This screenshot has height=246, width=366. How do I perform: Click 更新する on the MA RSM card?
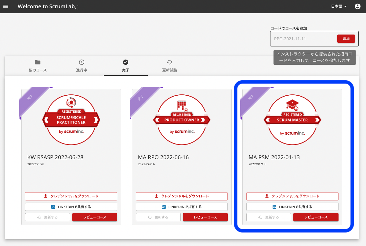coord(269,217)
